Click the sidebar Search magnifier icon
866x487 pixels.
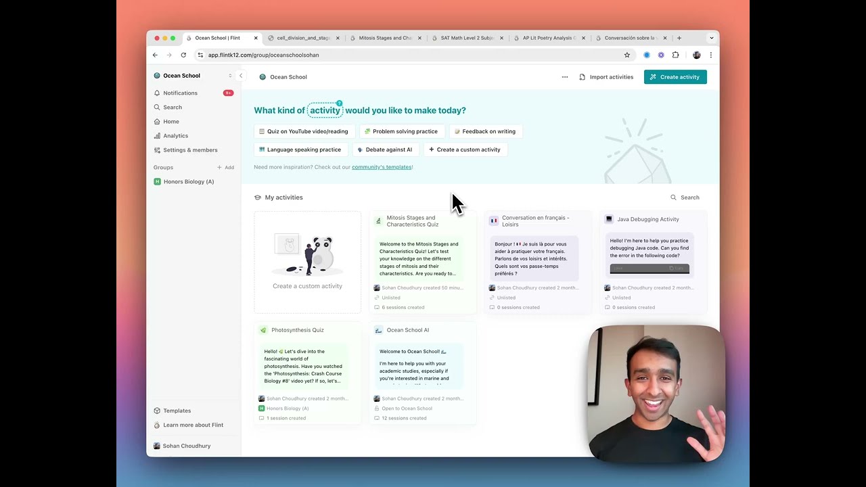click(x=157, y=107)
